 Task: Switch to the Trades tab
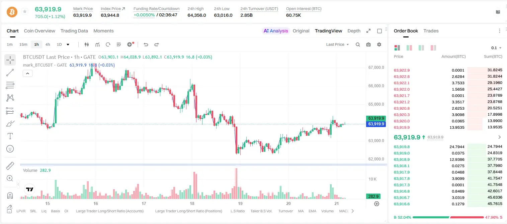pyautogui.click(x=431, y=31)
